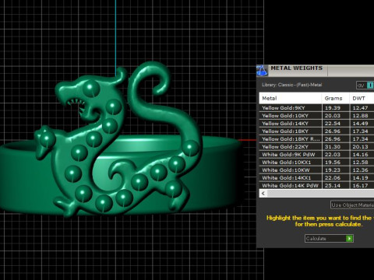Click the green Calculate arrow icon
The height and width of the screenshot is (280, 374).
(x=349, y=239)
